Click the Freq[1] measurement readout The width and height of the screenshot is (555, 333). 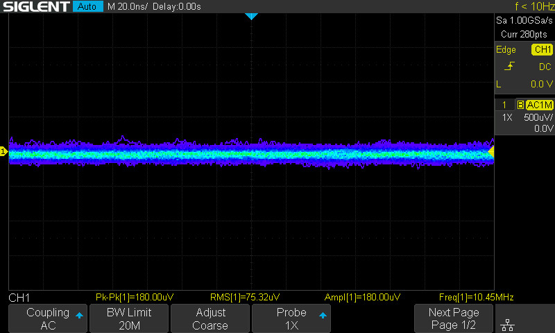pos(476,297)
